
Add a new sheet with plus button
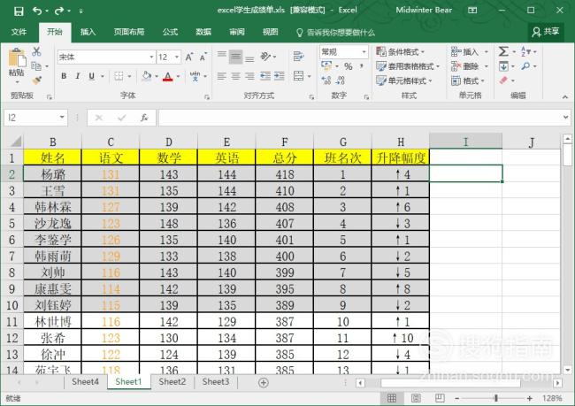point(264,382)
